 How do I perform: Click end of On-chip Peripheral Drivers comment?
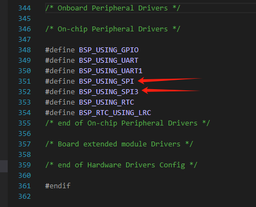pos(128,123)
